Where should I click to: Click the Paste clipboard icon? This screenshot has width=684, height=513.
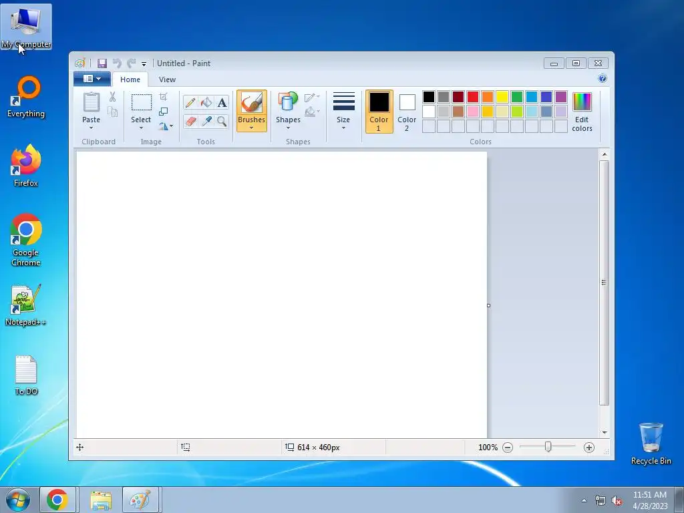(x=91, y=102)
